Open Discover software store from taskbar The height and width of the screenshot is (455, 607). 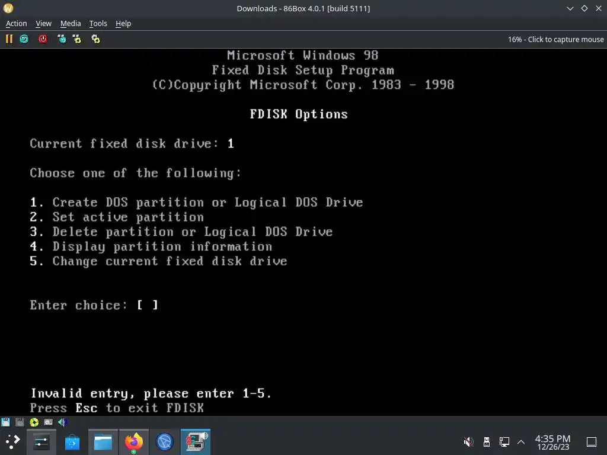click(72, 442)
